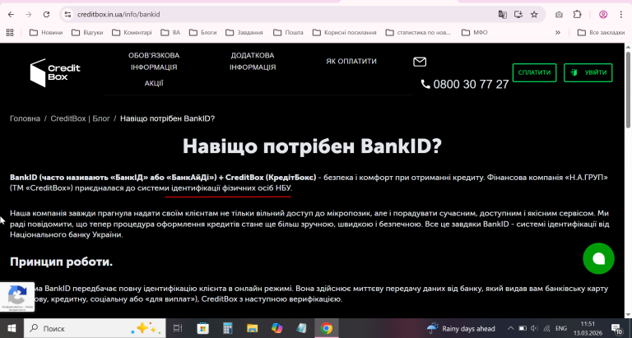632x338 pixels.
Task: Open CreditBox | Блог breadcrumb link
Action: (80, 118)
